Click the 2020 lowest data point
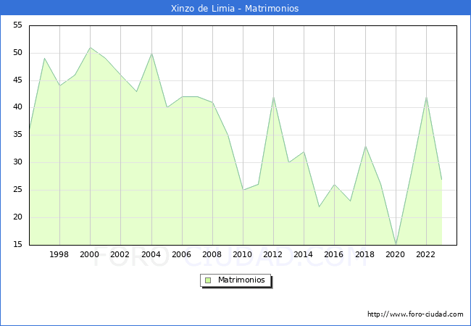 pyautogui.click(x=396, y=244)
